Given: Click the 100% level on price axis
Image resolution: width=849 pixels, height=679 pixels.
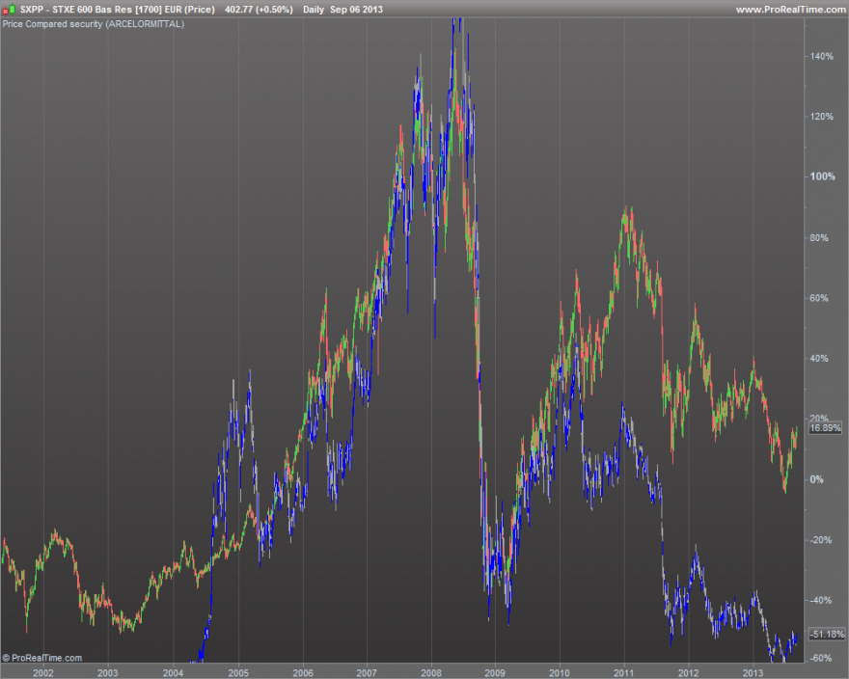Looking at the screenshot, I should (x=822, y=177).
